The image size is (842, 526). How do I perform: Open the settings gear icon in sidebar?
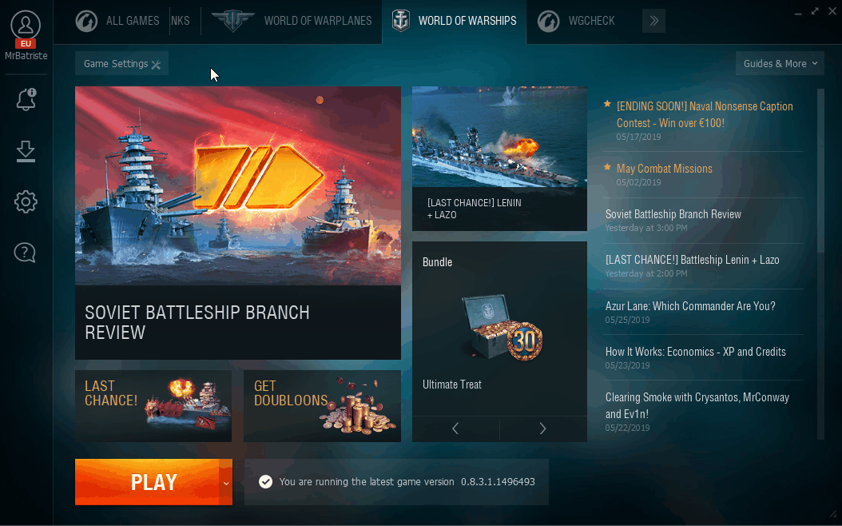pyautogui.click(x=26, y=202)
